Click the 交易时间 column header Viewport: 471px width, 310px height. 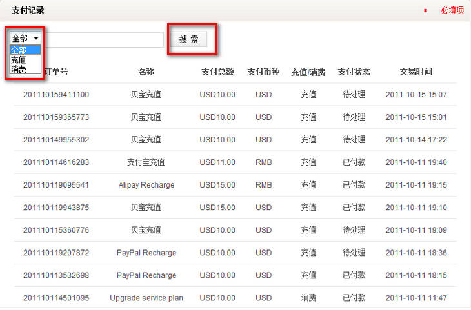[x=416, y=72]
